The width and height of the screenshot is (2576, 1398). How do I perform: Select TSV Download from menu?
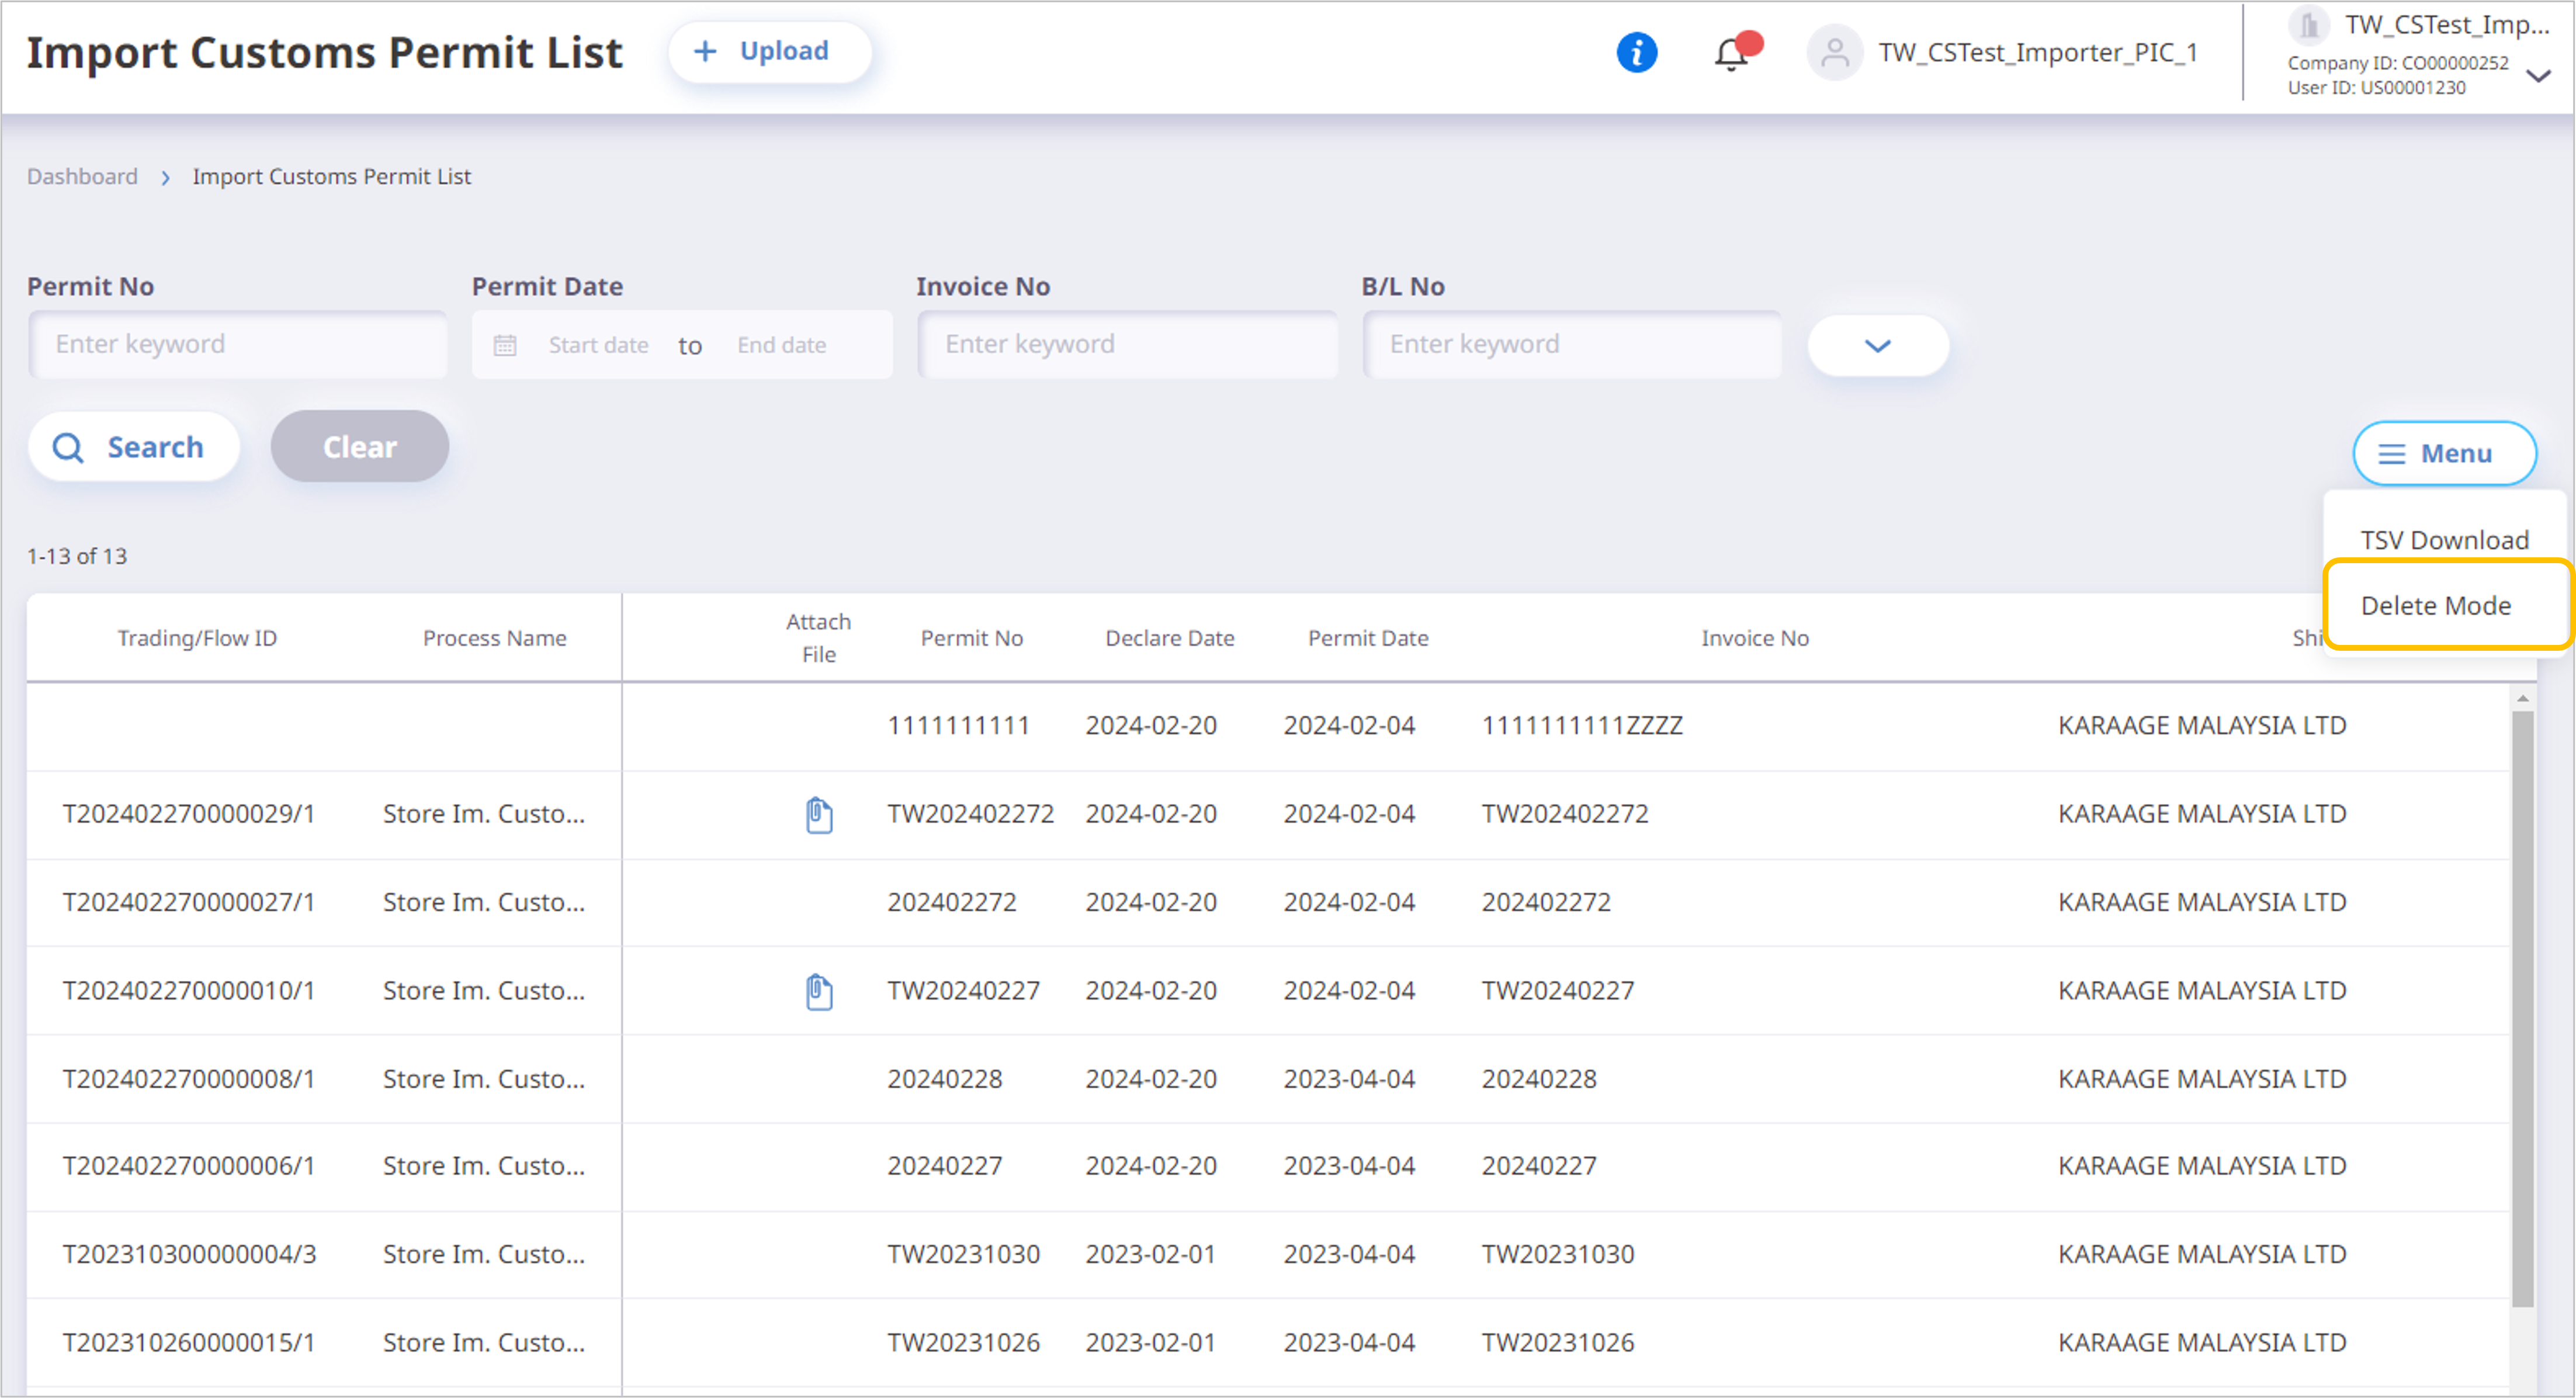coord(2444,540)
